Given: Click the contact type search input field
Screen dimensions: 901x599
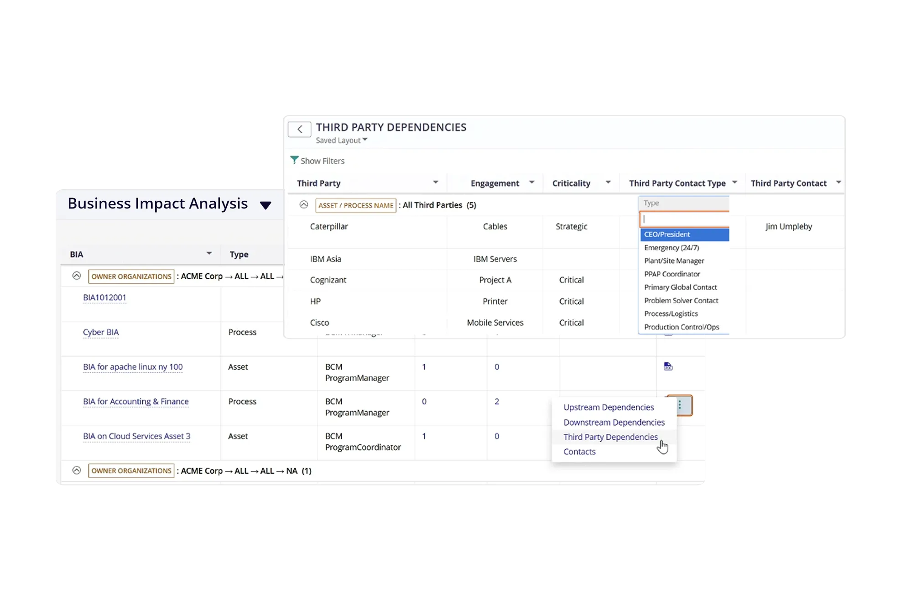Looking at the screenshot, I should (684, 219).
